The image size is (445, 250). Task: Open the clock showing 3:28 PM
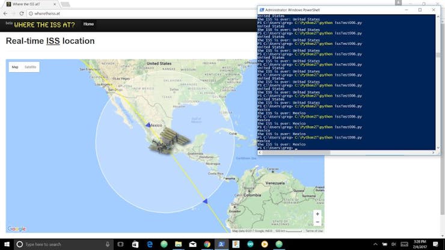(x=420, y=244)
